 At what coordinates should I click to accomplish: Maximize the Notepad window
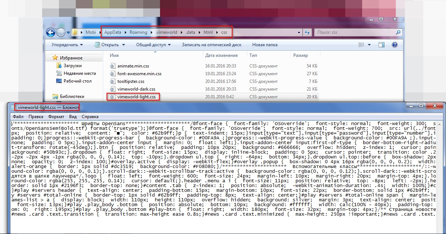click(420, 106)
